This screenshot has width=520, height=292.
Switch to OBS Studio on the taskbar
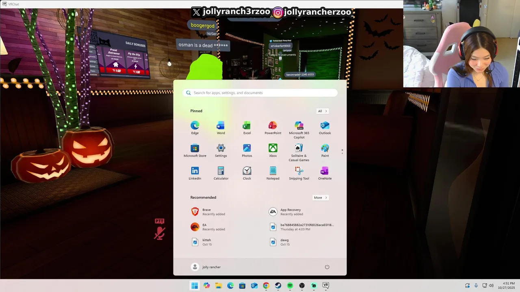pos(302,286)
